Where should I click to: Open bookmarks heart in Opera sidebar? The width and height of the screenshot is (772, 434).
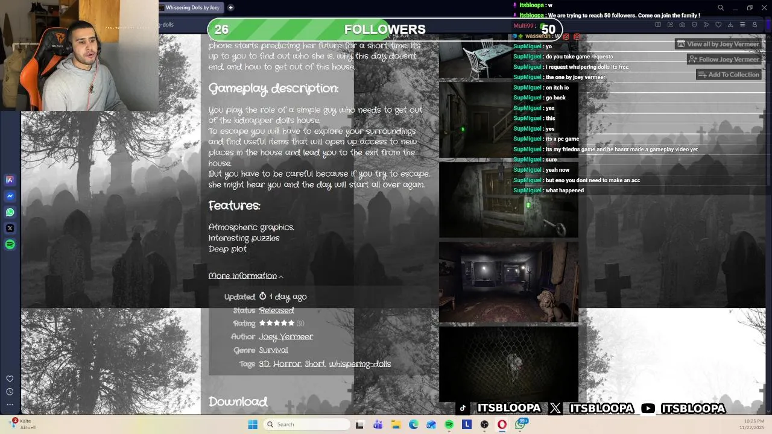pyautogui.click(x=10, y=379)
